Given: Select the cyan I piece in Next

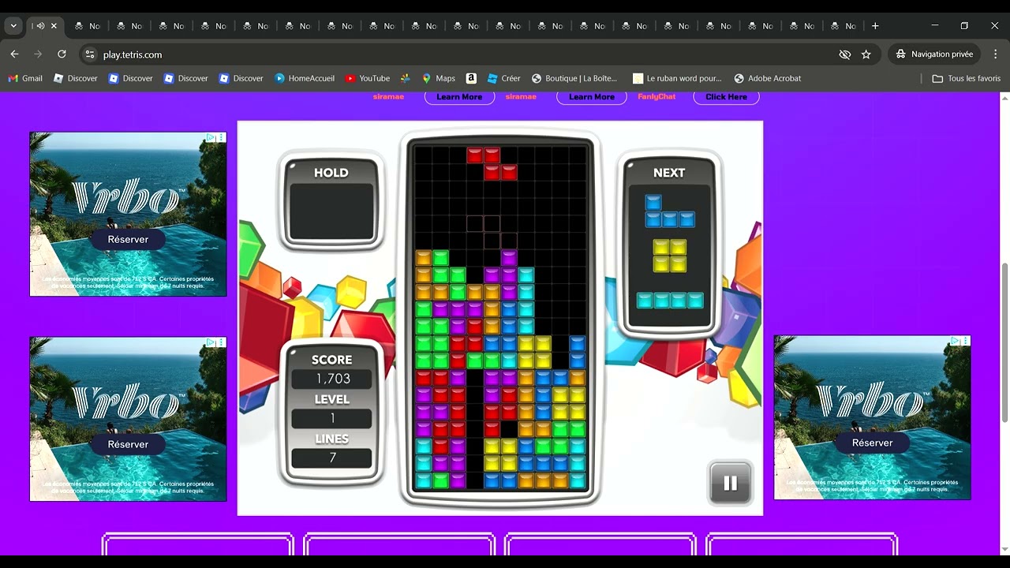Looking at the screenshot, I should (x=670, y=300).
